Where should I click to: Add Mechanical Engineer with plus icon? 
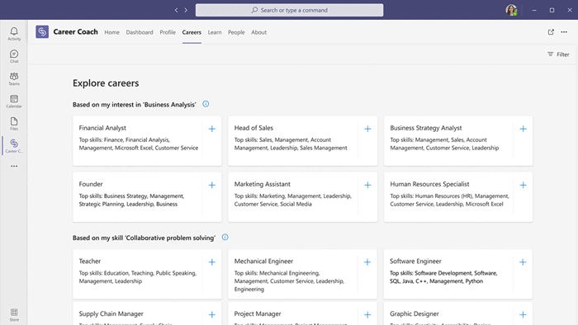coord(367,262)
